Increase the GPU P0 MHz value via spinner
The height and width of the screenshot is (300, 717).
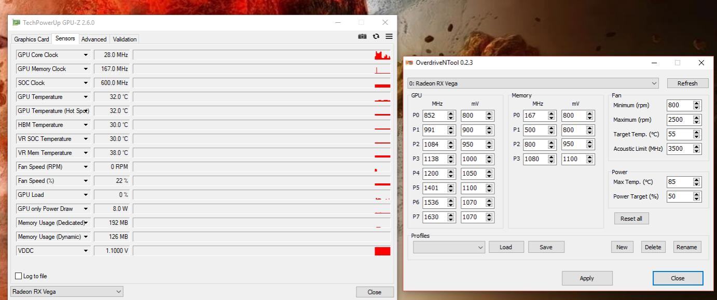(451, 113)
